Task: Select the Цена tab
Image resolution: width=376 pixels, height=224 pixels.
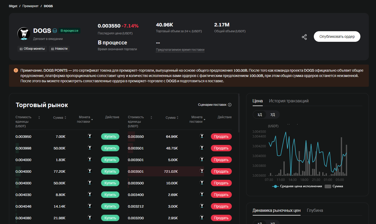Action: tap(258, 101)
